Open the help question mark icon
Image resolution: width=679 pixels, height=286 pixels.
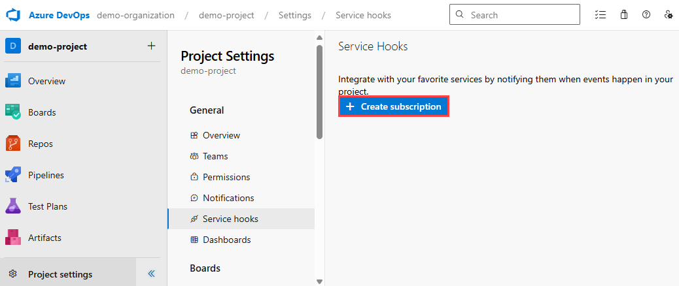646,14
